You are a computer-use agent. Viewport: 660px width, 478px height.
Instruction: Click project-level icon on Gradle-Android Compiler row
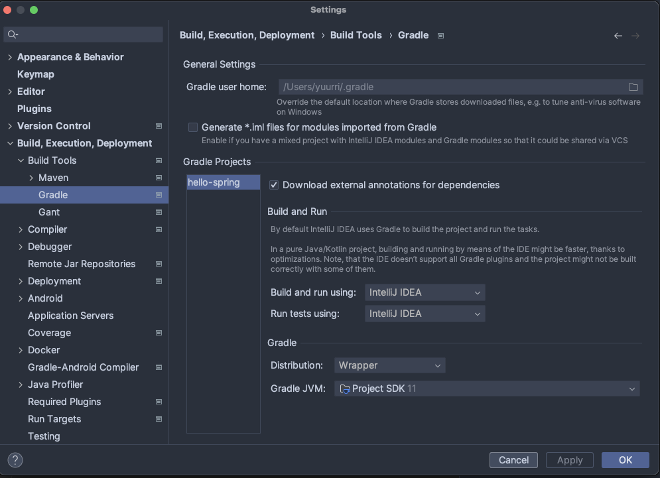pos(159,367)
